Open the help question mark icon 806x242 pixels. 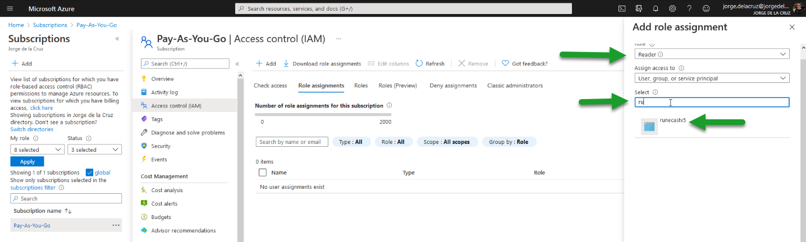[x=689, y=8]
